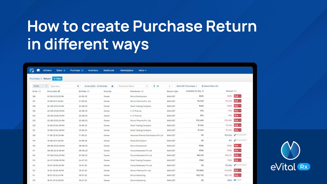This screenshot has height=184, width=327.
Task: Sort by Bill Date column arrows
Action: pos(88,91)
